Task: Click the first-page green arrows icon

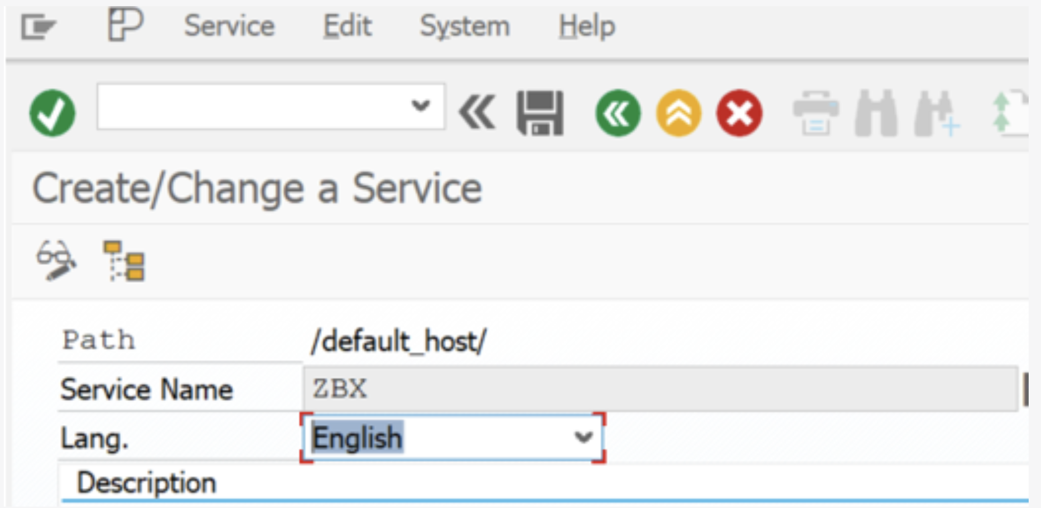Action: pos(1010,113)
